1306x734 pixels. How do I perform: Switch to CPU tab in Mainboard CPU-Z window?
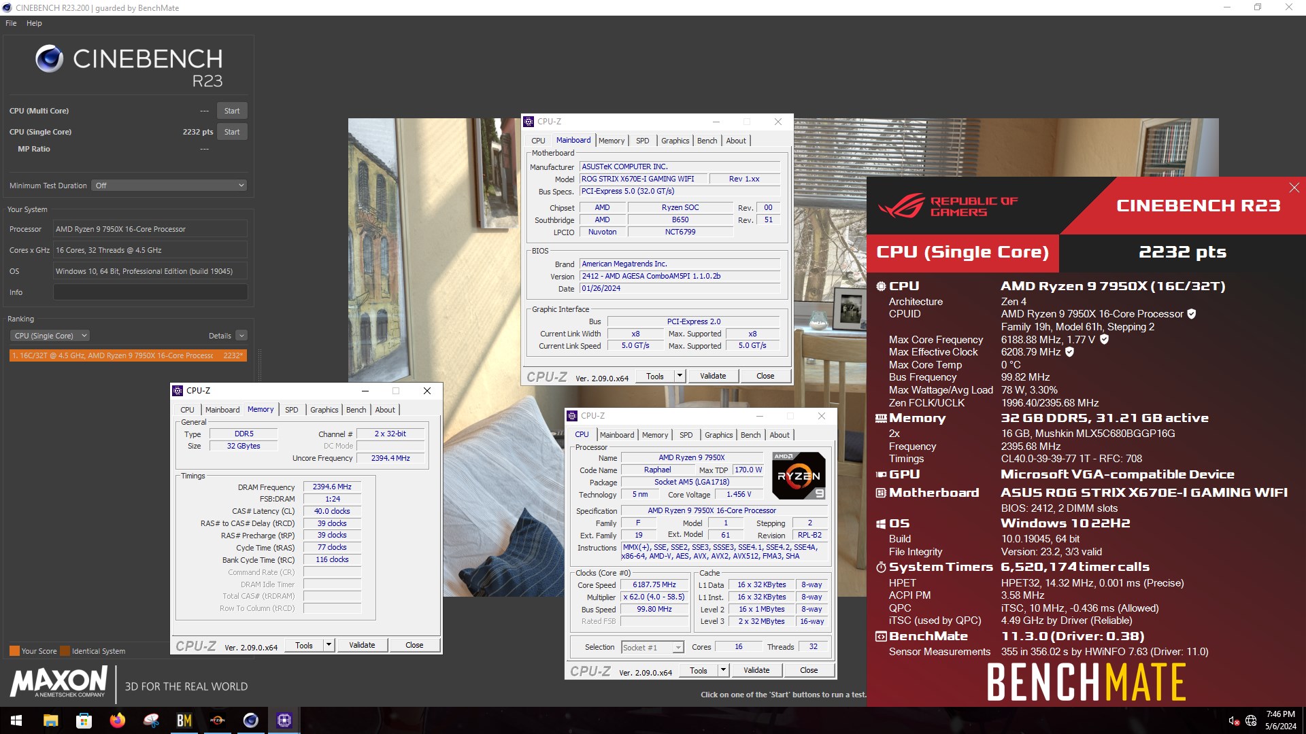coord(538,141)
